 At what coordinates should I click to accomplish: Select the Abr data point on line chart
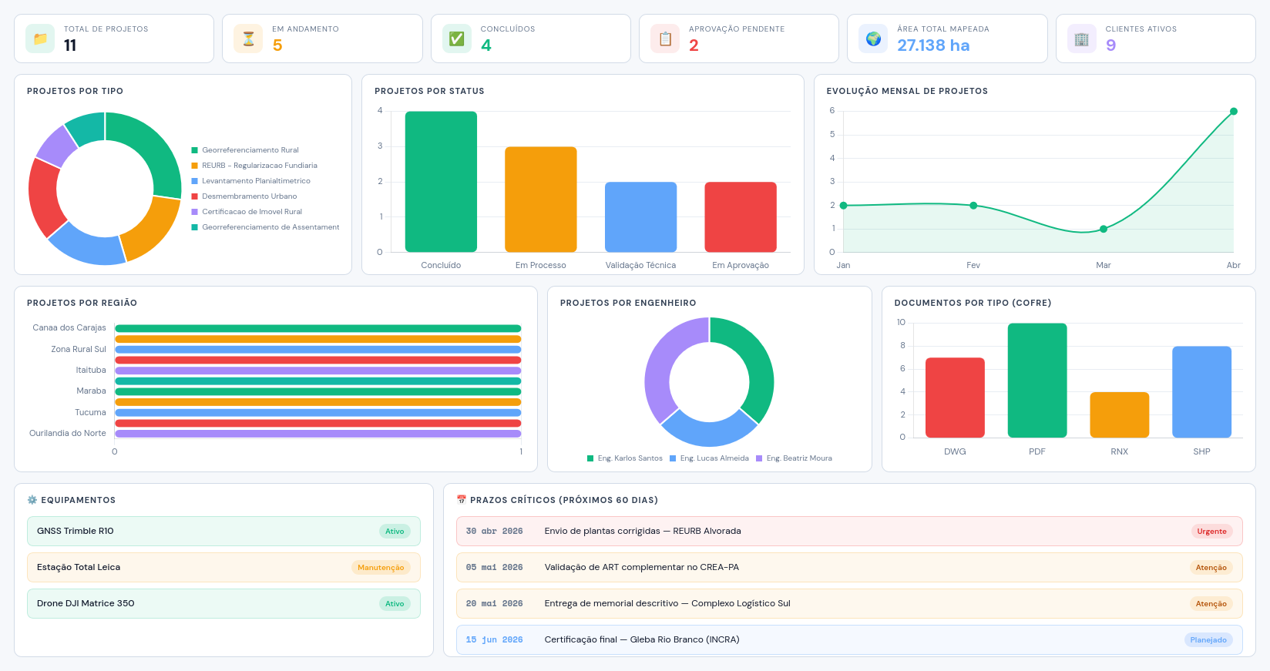pos(1234,112)
